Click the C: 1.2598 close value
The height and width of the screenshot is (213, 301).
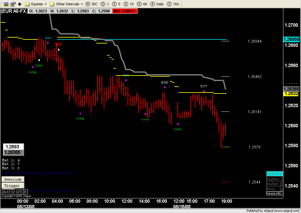(101, 11)
